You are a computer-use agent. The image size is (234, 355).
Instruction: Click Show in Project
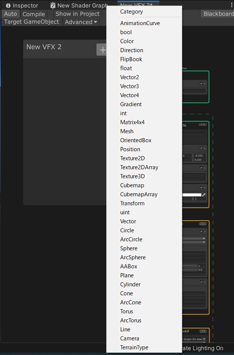tap(77, 14)
